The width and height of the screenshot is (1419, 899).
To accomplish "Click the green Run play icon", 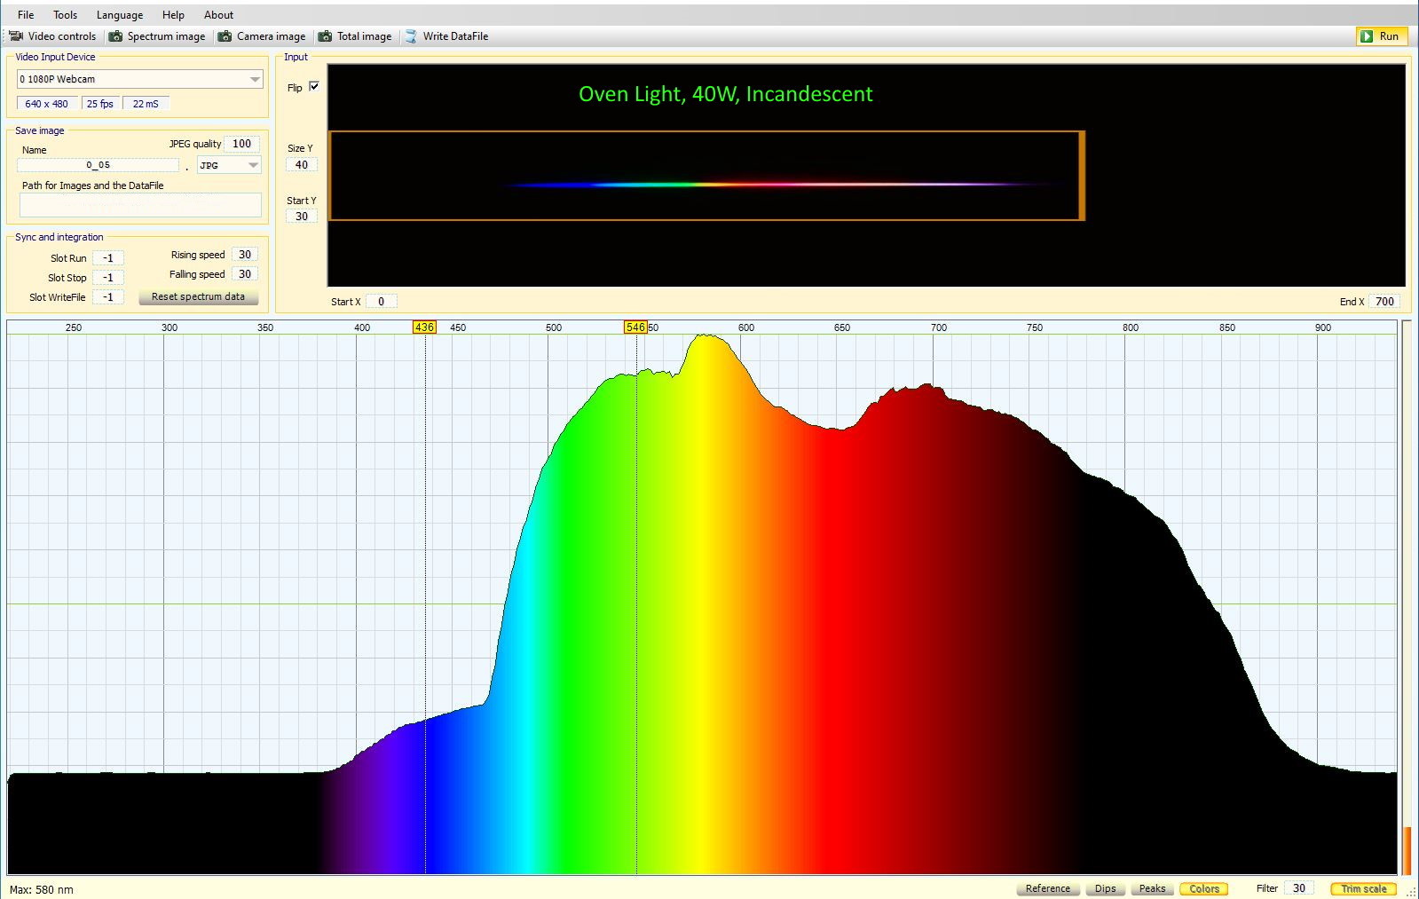I will 1367,36.
